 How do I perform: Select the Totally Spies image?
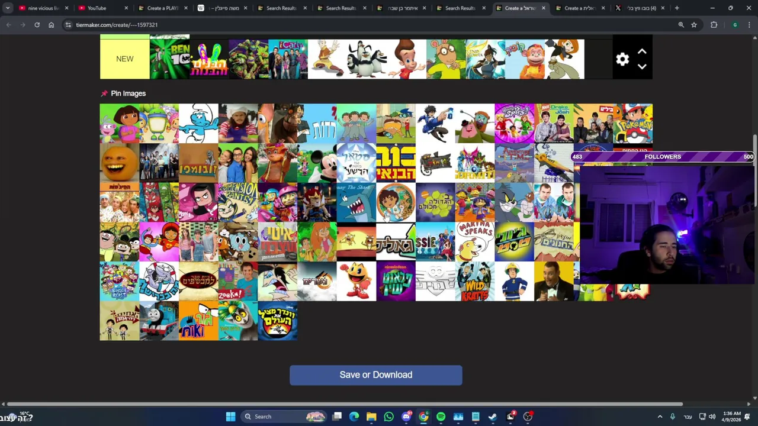(515, 124)
